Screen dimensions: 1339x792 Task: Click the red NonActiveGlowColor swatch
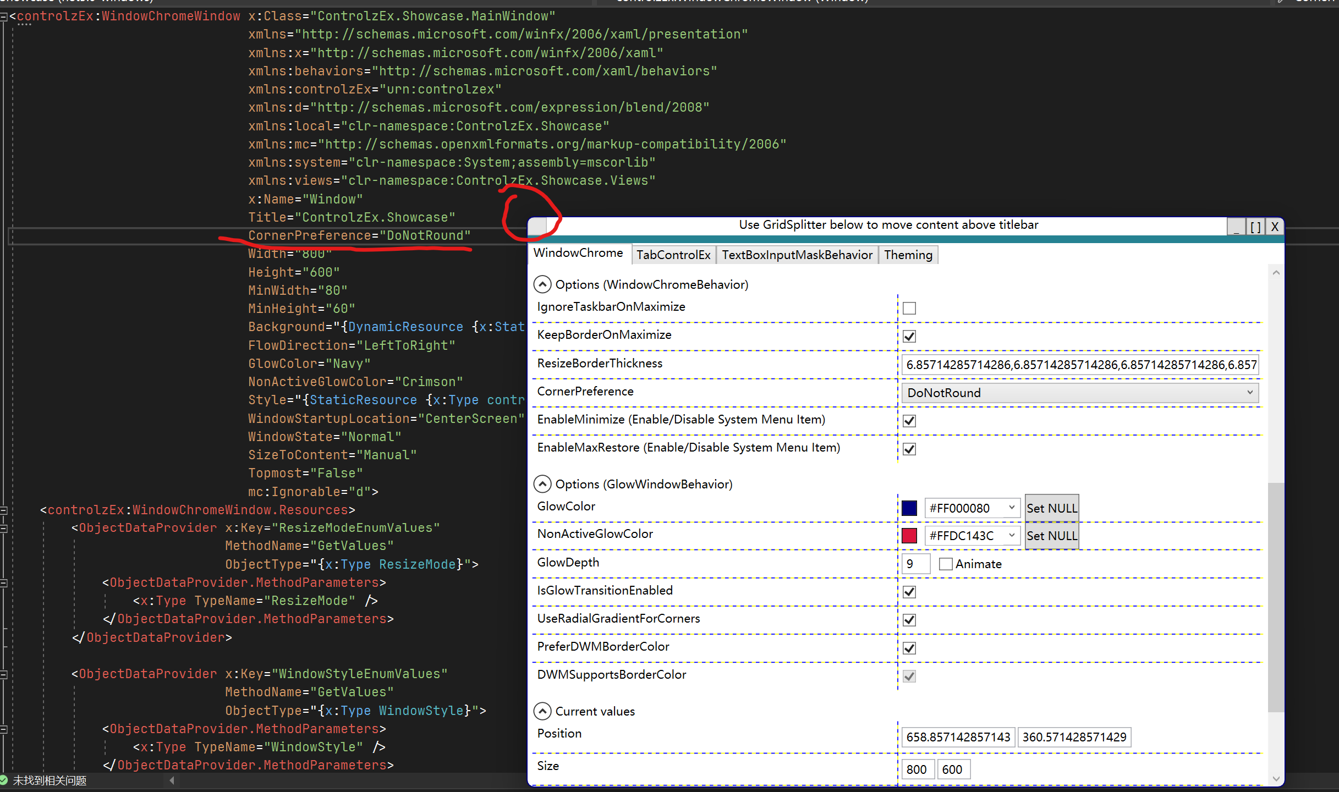pyautogui.click(x=909, y=535)
